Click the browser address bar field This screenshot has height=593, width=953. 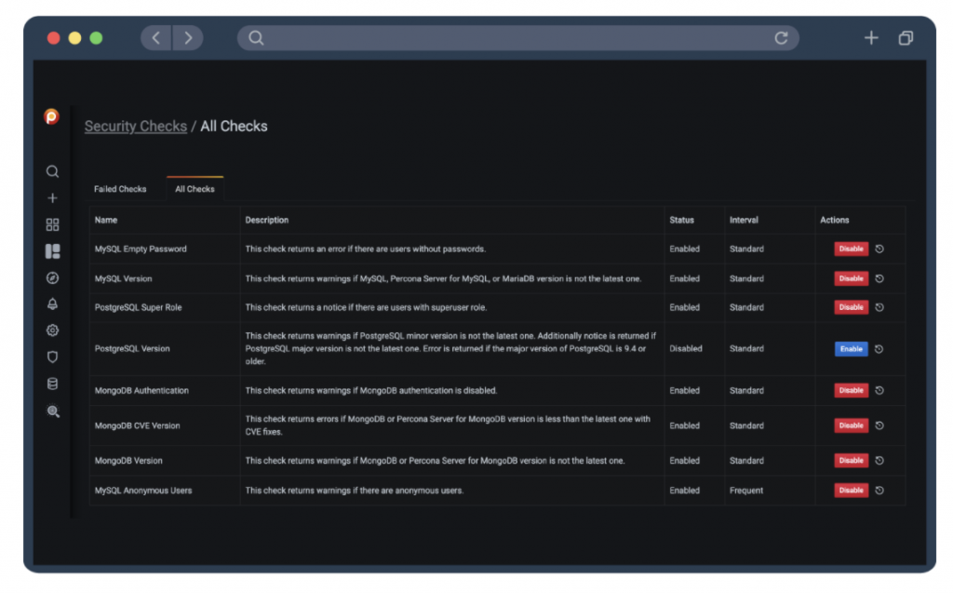pos(517,38)
